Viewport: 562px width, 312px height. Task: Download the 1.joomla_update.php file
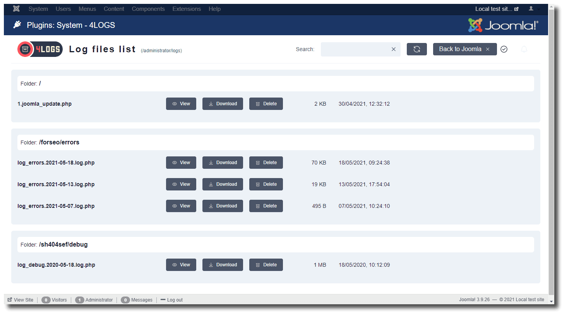click(x=223, y=104)
